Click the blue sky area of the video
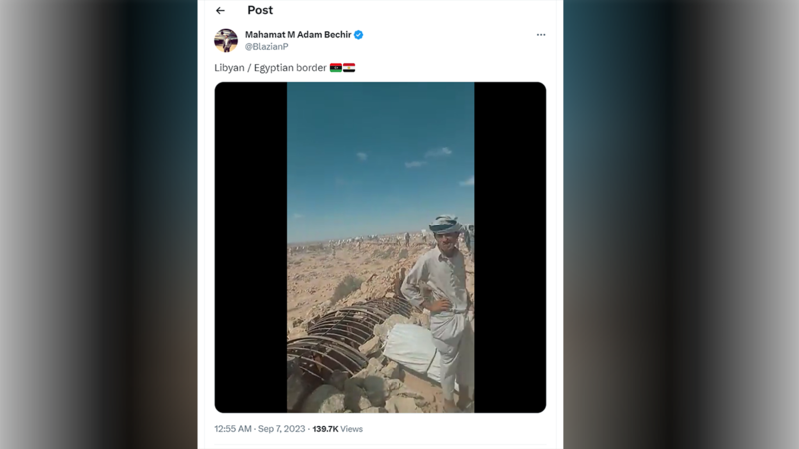 380,140
